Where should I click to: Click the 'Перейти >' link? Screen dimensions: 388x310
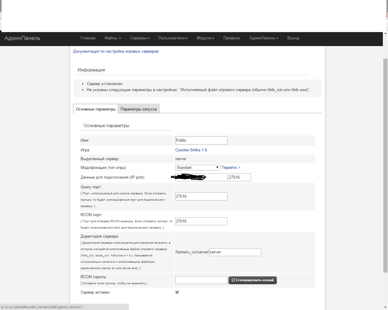[x=231, y=168]
